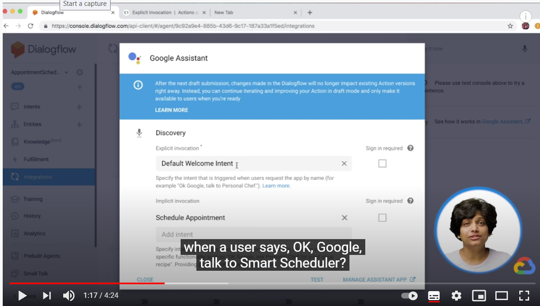Enter video fullscreen mode
This screenshot has height=306, width=540.
[x=524, y=296]
